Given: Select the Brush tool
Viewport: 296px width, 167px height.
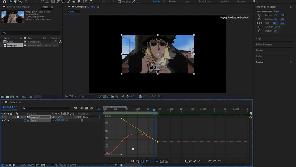Looking at the screenshot, I should pyautogui.click(x=69, y=1).
